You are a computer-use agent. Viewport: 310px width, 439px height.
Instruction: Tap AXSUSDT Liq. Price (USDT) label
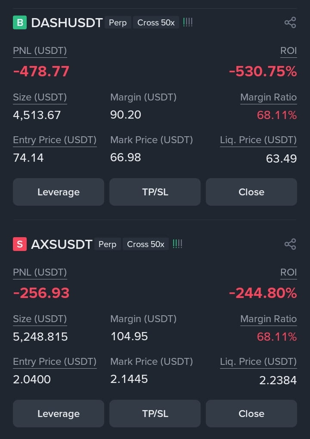click(258, 361)
